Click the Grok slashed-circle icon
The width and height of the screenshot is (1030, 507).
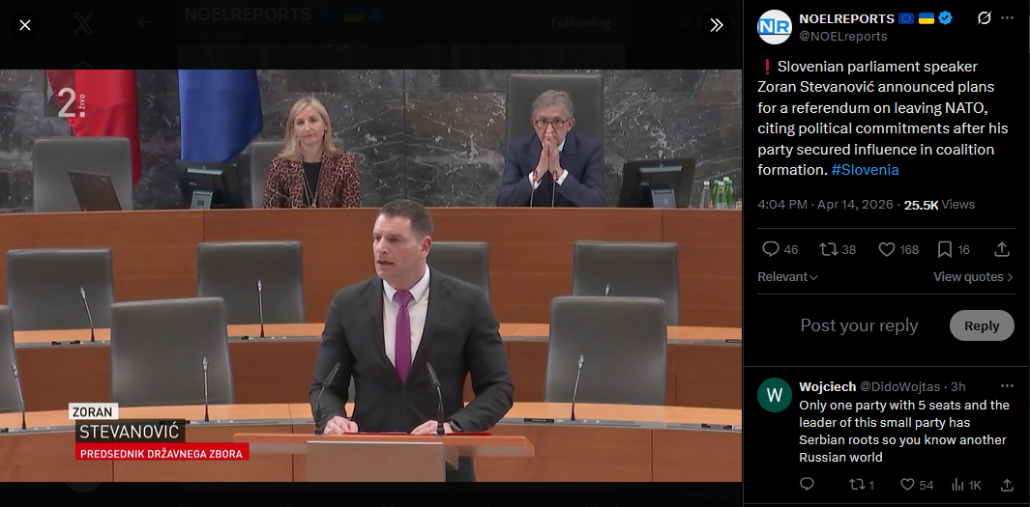(x=984, y=18)
